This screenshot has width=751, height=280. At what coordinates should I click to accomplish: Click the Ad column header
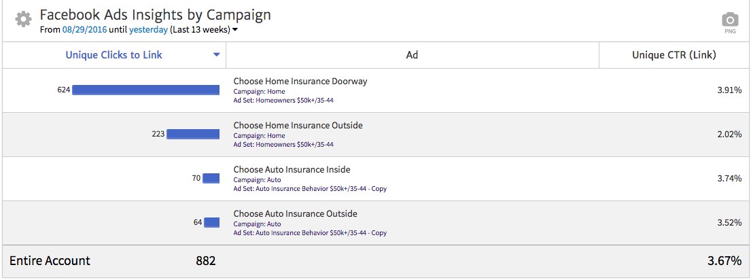tap(412, 55)
